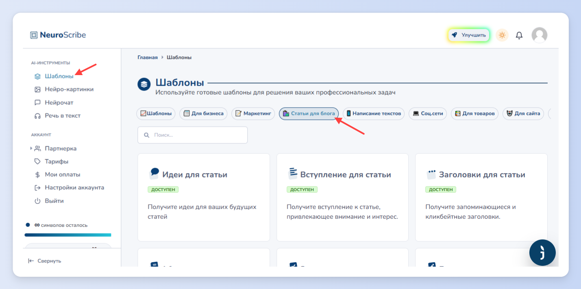The width and height of the screenshot is (581, 289).
Task: Click the magnifier icon in the search box
Action: 146,135
